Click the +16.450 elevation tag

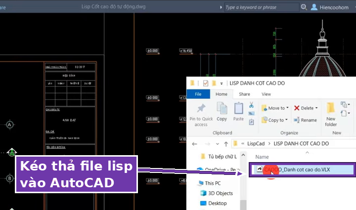(186, 51)
